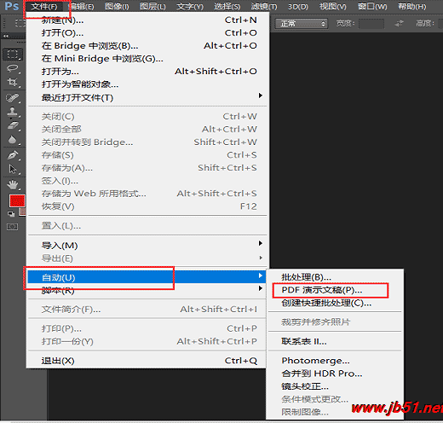The image size is (443, 423).
Task: Open the 选择(S) menu
Action: pos(227,7)
